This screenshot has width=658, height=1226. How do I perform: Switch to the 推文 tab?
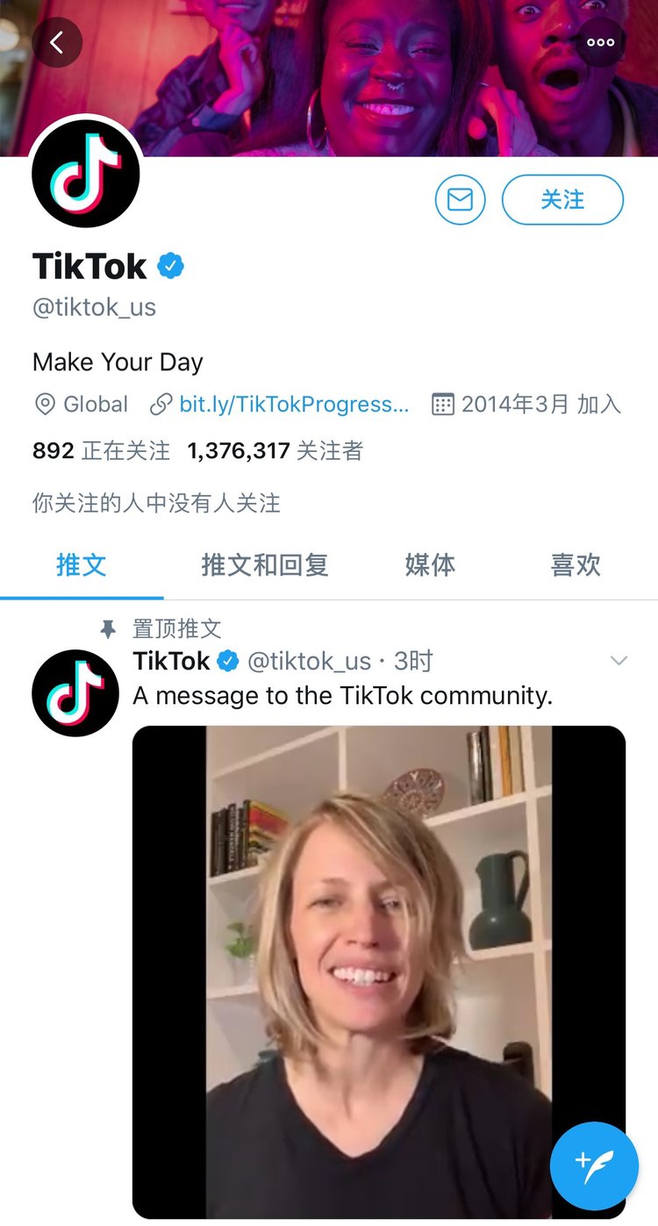pos(82,565)
